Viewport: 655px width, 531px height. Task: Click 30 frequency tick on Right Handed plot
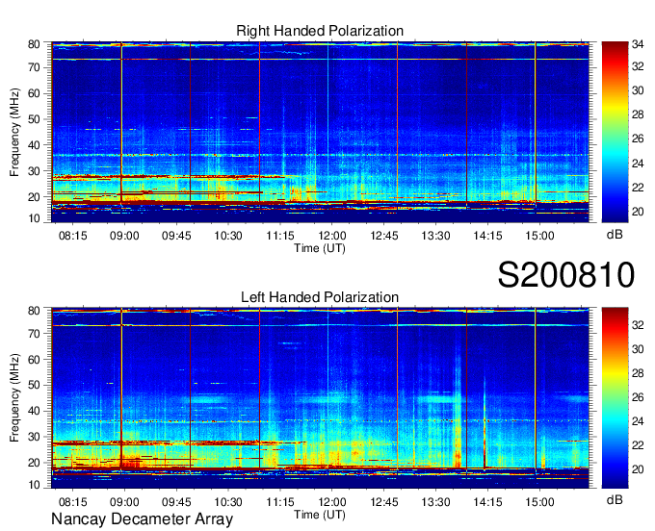click(34, 171)
